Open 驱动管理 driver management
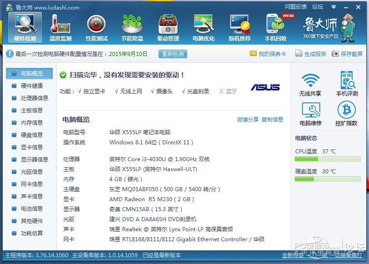This screenshot has width=369, height=264. pos(168,27)
